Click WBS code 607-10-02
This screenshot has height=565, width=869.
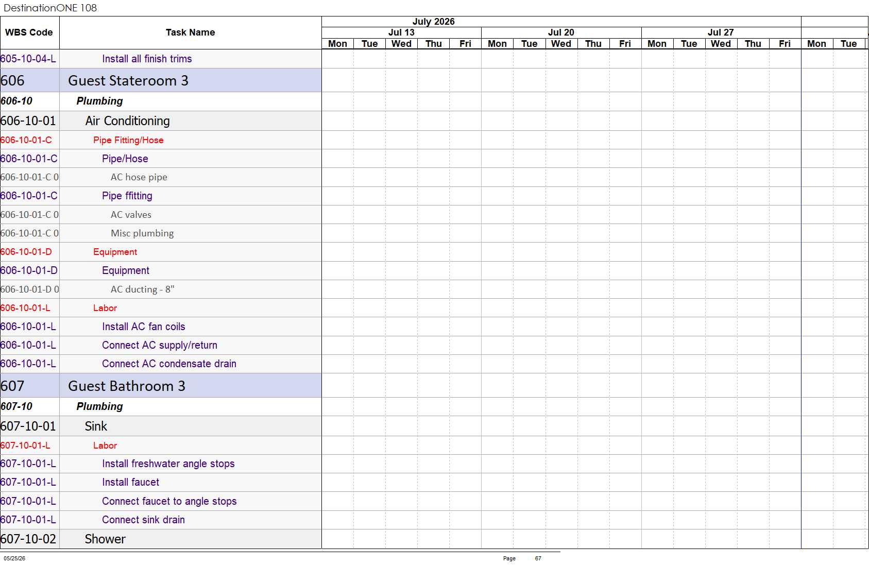click(x=28, y=539)
